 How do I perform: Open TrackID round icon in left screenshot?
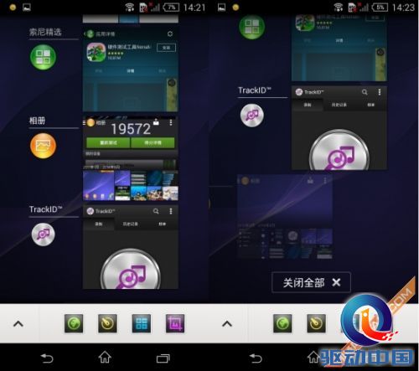click(43, 234)
